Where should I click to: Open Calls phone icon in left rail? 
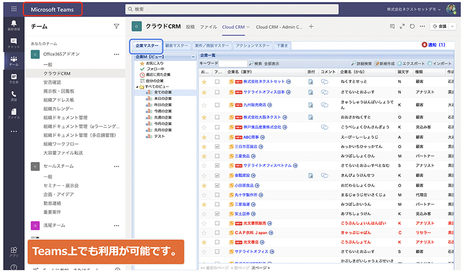coord(13,96)
